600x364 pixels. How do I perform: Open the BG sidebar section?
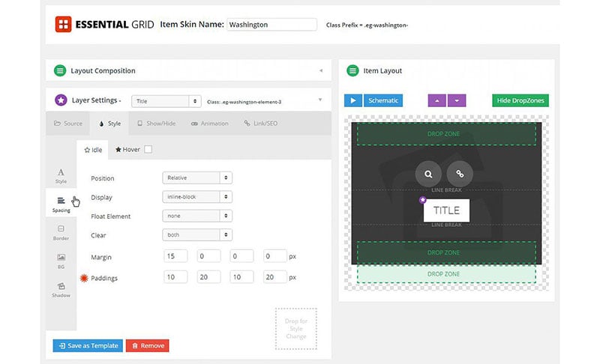click(61, 261)
